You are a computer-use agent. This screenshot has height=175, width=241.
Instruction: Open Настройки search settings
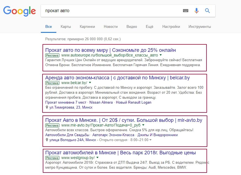pos(171,26)
